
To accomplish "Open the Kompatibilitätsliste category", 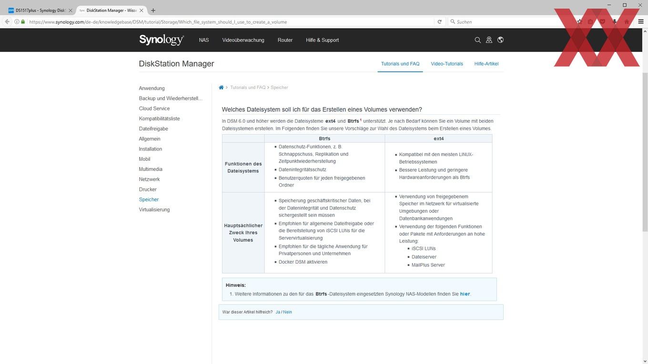I will click(x=159, y=118).
